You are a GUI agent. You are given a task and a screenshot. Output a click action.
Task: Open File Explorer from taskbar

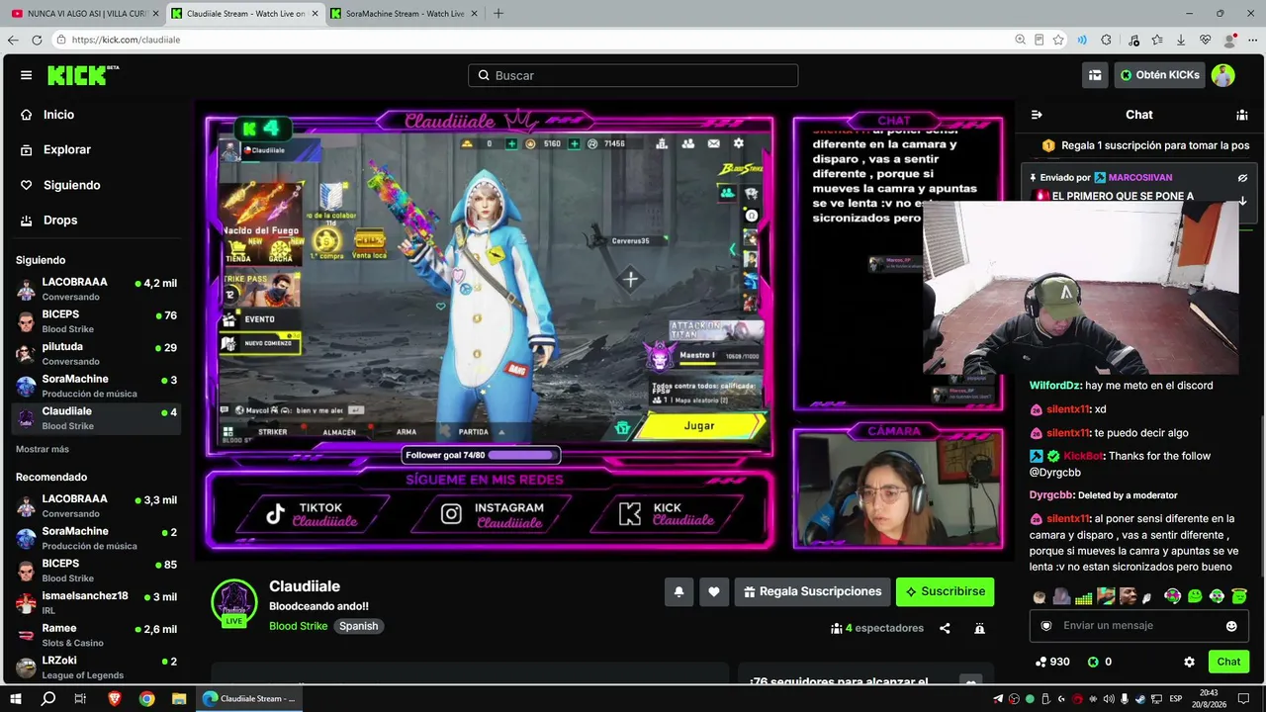click(x=179, y=698)
